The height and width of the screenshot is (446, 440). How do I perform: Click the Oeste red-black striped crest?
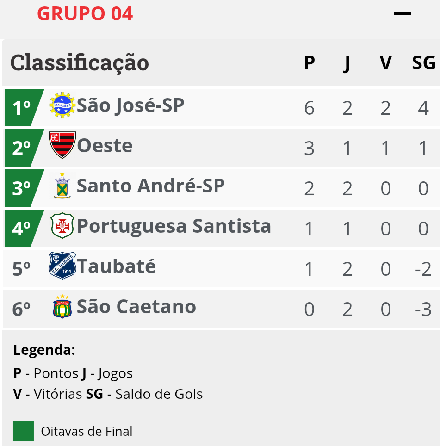point(62,145)
